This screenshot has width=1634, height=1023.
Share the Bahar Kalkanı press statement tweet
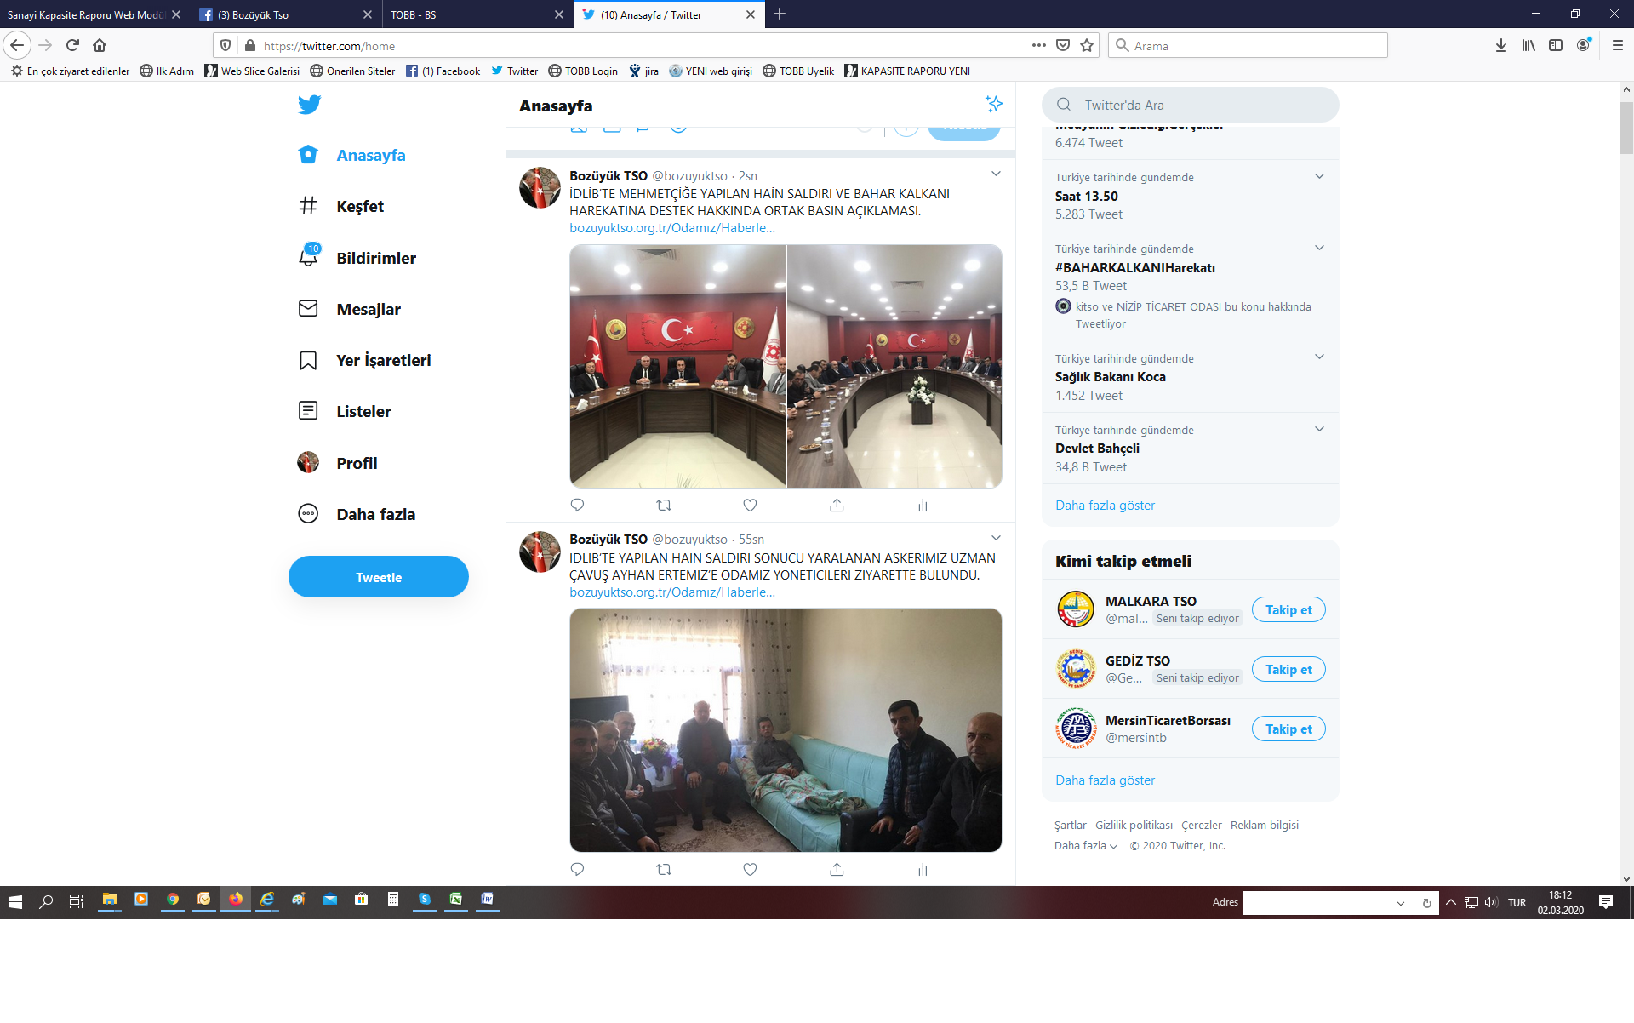(837, 505)
